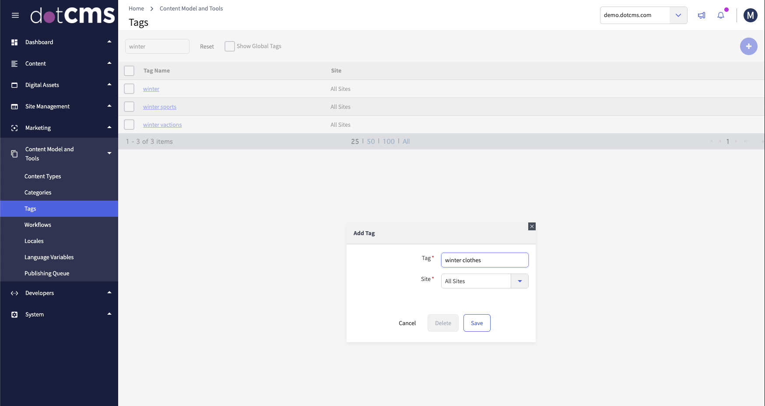Click the winter clothes Tag input field
Image resolution: width=765 pixels, height=406 pixels.
coord(484,260)
